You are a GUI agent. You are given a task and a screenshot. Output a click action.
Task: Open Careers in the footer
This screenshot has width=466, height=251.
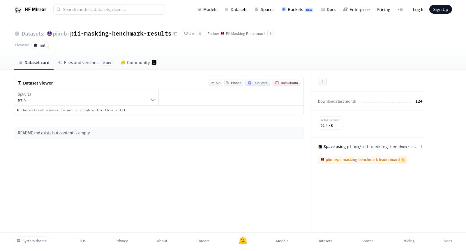click(x=203, y=241)
